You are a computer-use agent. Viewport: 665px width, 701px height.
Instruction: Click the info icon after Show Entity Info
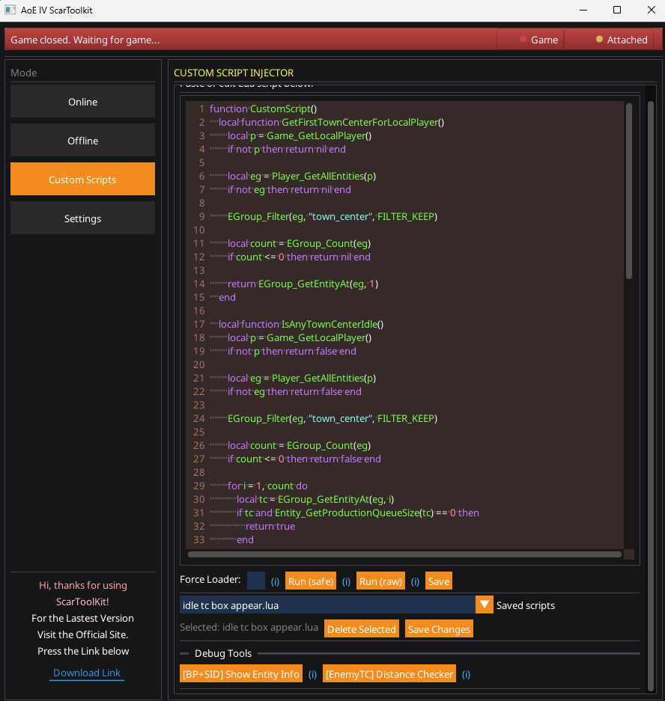[x=312, y=673]
